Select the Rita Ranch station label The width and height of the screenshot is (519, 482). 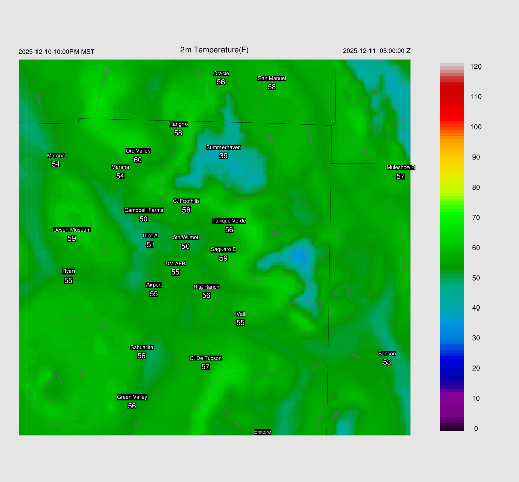(206, 287)
